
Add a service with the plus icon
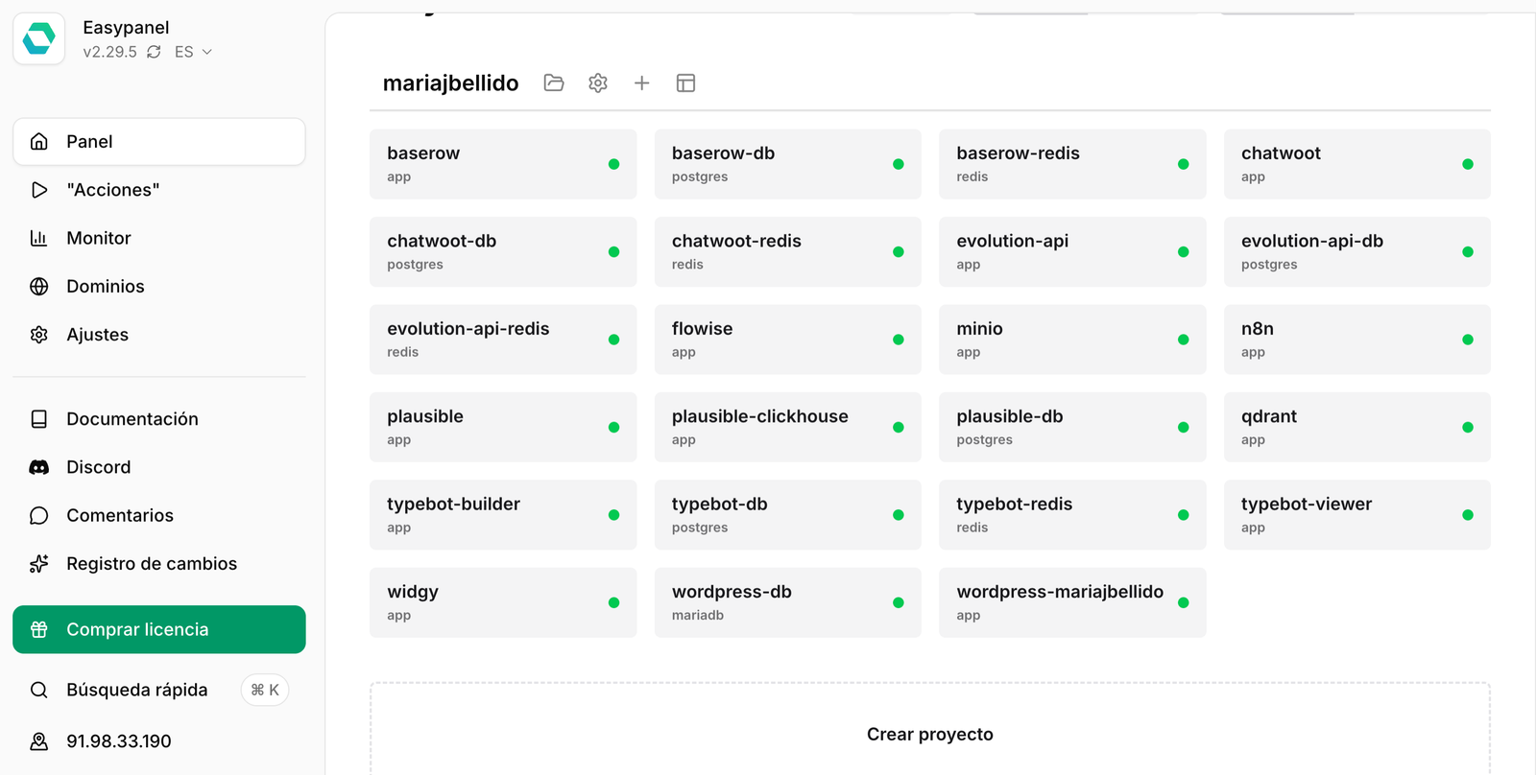pyautogui.click(x=642, y=82)
